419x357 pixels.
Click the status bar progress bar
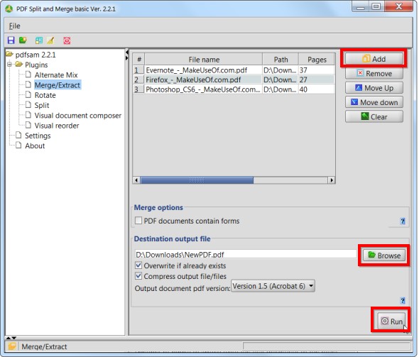tap(327, 346)
